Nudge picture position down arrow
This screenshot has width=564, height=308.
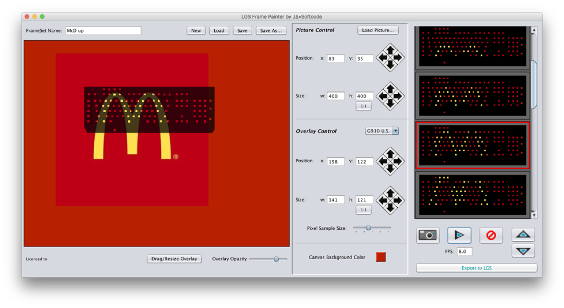tap(390, 65)
